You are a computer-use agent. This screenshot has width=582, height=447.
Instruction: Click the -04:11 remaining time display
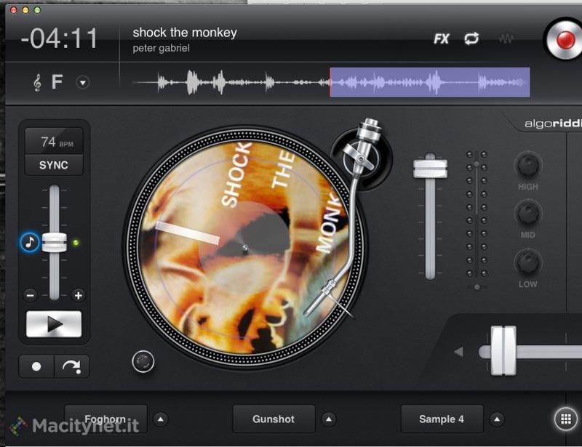pos(60,39)
